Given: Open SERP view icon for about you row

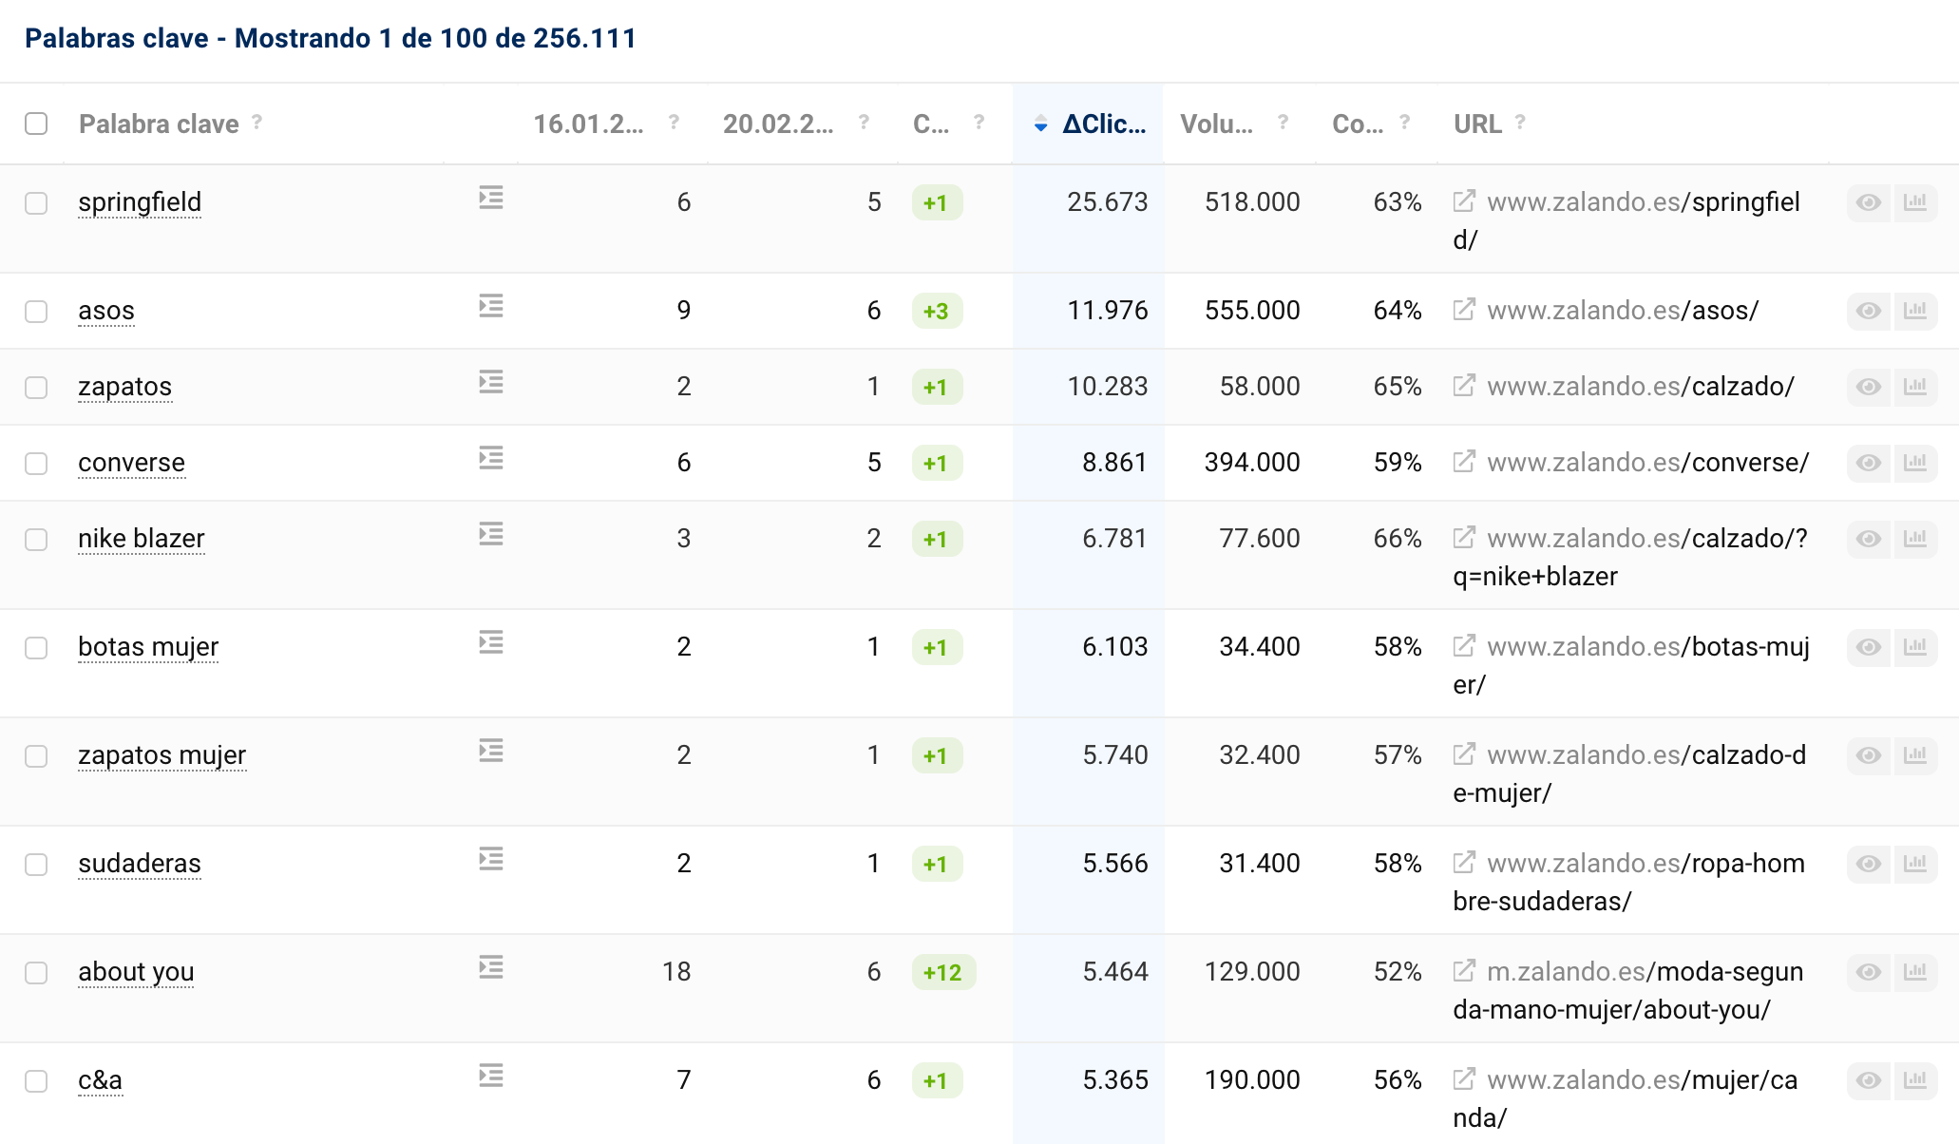Looking at the screenshot, I should pyautogui.click(x=491, y=967).
